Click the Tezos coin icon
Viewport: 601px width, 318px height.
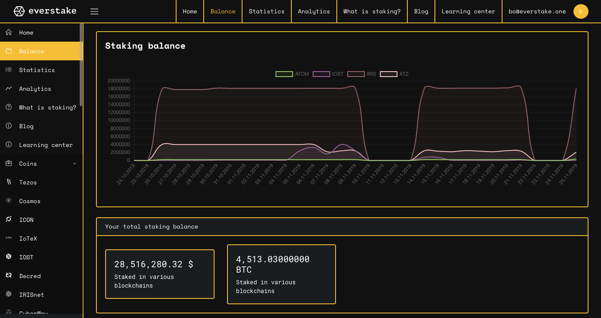[x=9, y=182]
